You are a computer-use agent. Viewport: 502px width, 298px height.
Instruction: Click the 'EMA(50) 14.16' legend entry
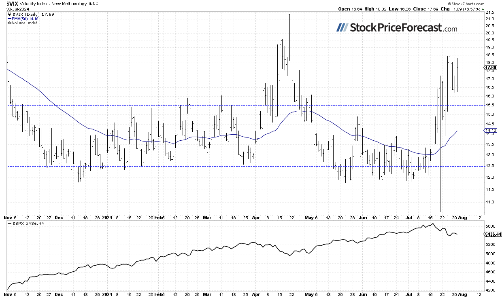click(23, 18)
